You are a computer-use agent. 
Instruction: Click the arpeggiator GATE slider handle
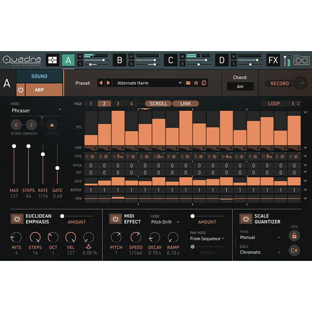coord(57,168)
